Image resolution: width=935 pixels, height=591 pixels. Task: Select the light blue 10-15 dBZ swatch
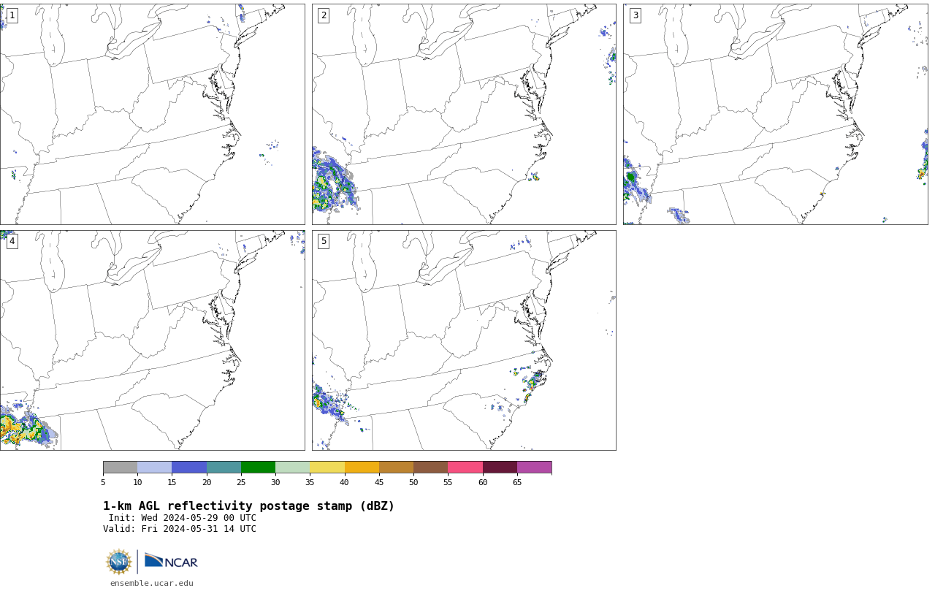[x=155, y=468]
